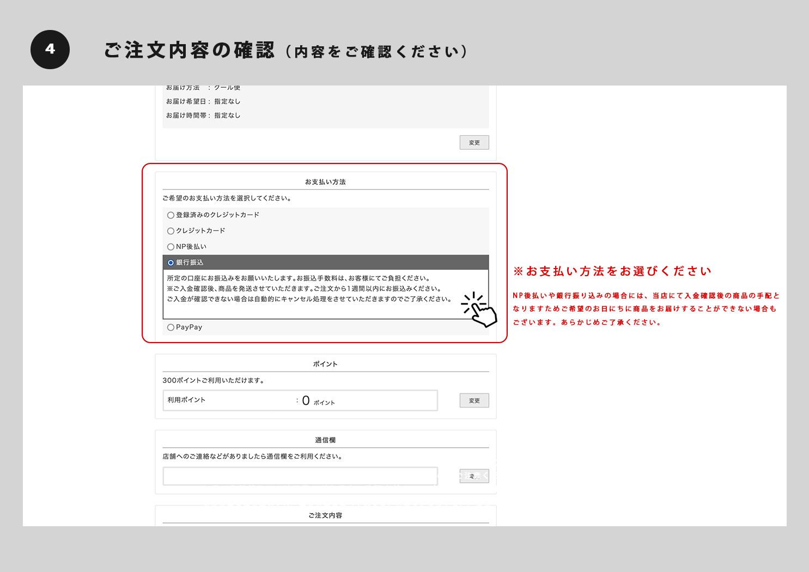Click bank transfer description starting 所定の口座に

[309, 289]
